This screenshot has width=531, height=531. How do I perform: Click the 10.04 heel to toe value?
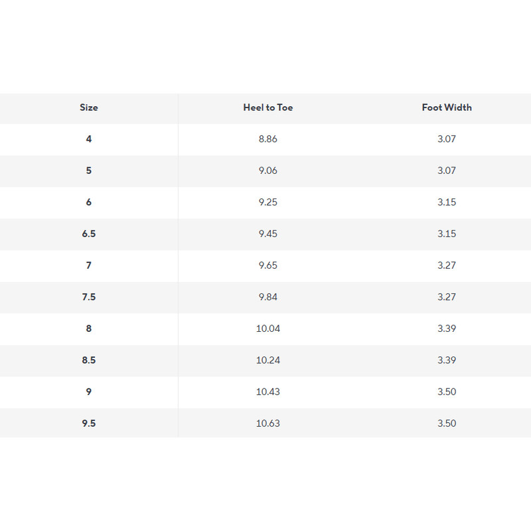(x=267, y=329)
